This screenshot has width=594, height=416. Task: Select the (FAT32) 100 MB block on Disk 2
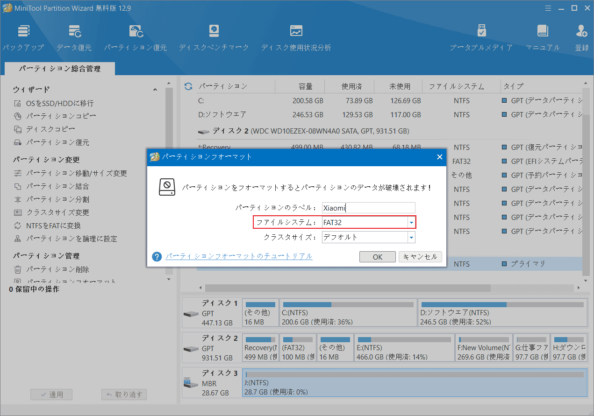coord(298,347)
